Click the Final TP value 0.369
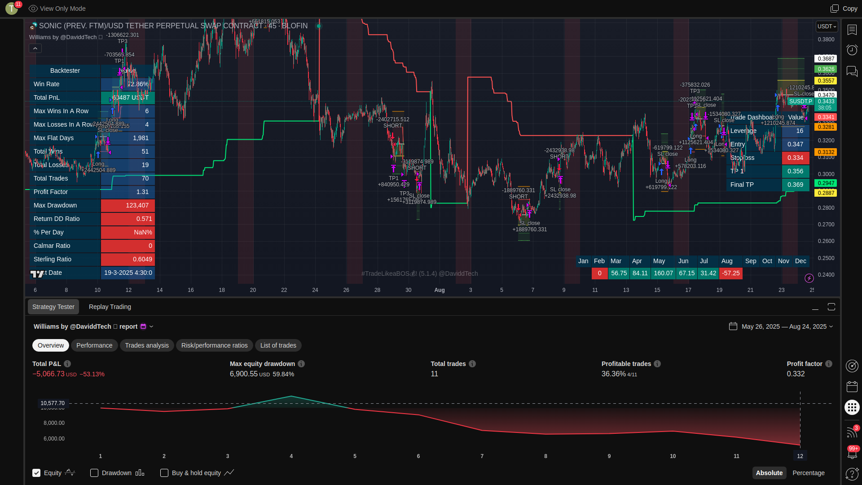 point(795,185)
